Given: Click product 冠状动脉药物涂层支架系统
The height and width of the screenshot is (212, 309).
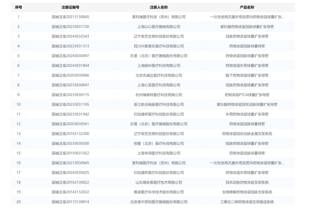Looking at the screenshot, I should (247, 182).
